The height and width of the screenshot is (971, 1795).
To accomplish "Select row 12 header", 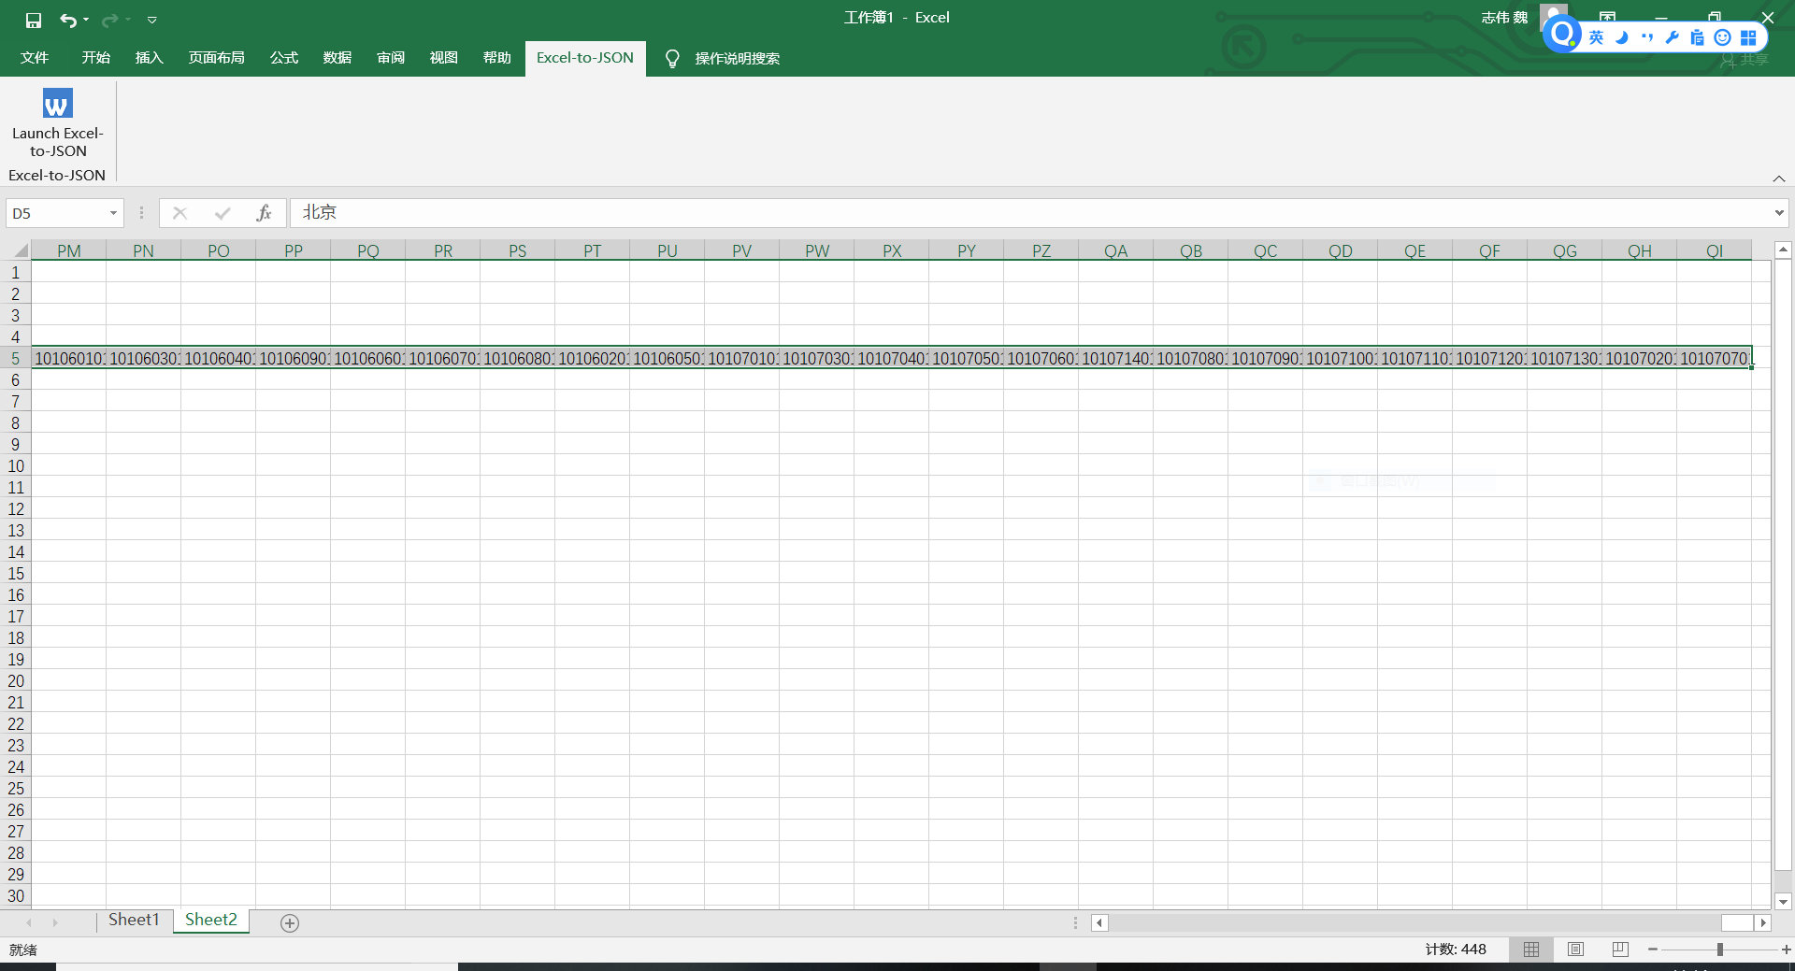I will [x=15, y=509].
